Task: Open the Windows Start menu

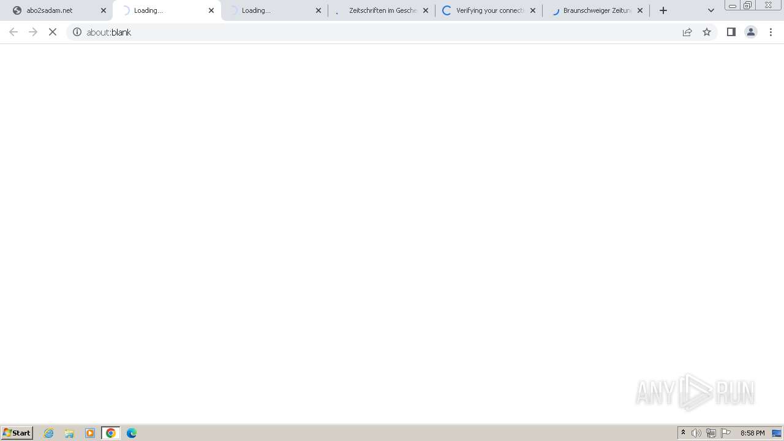Action: click(x=17, y=432)
